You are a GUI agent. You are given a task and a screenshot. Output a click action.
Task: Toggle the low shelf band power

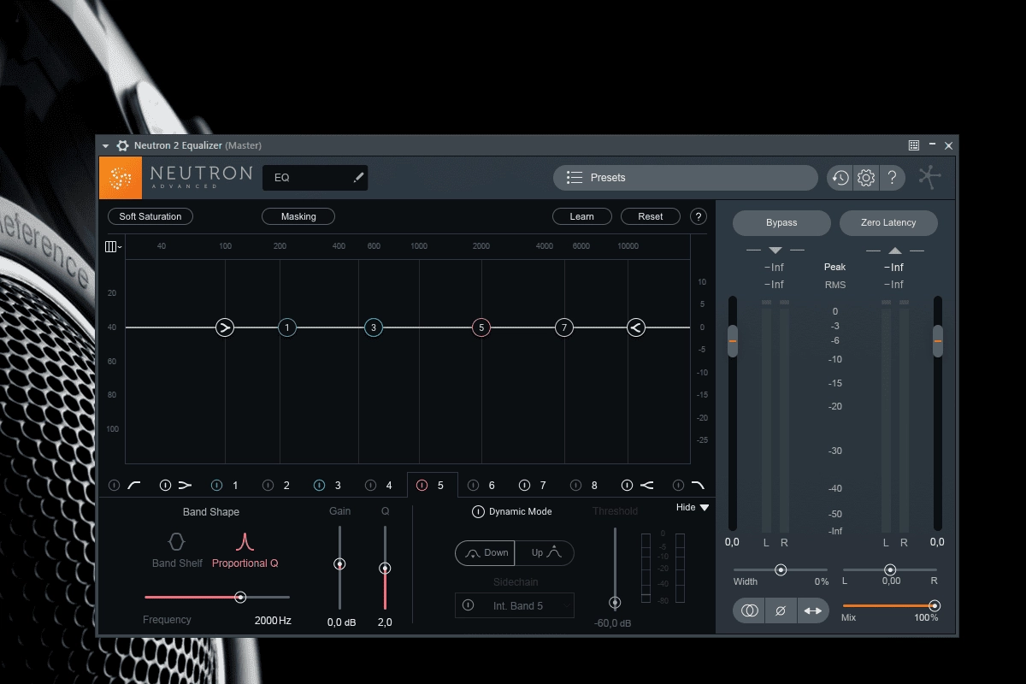(165, 486)
